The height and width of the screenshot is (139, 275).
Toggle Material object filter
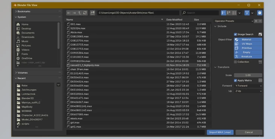click(248, 40)
